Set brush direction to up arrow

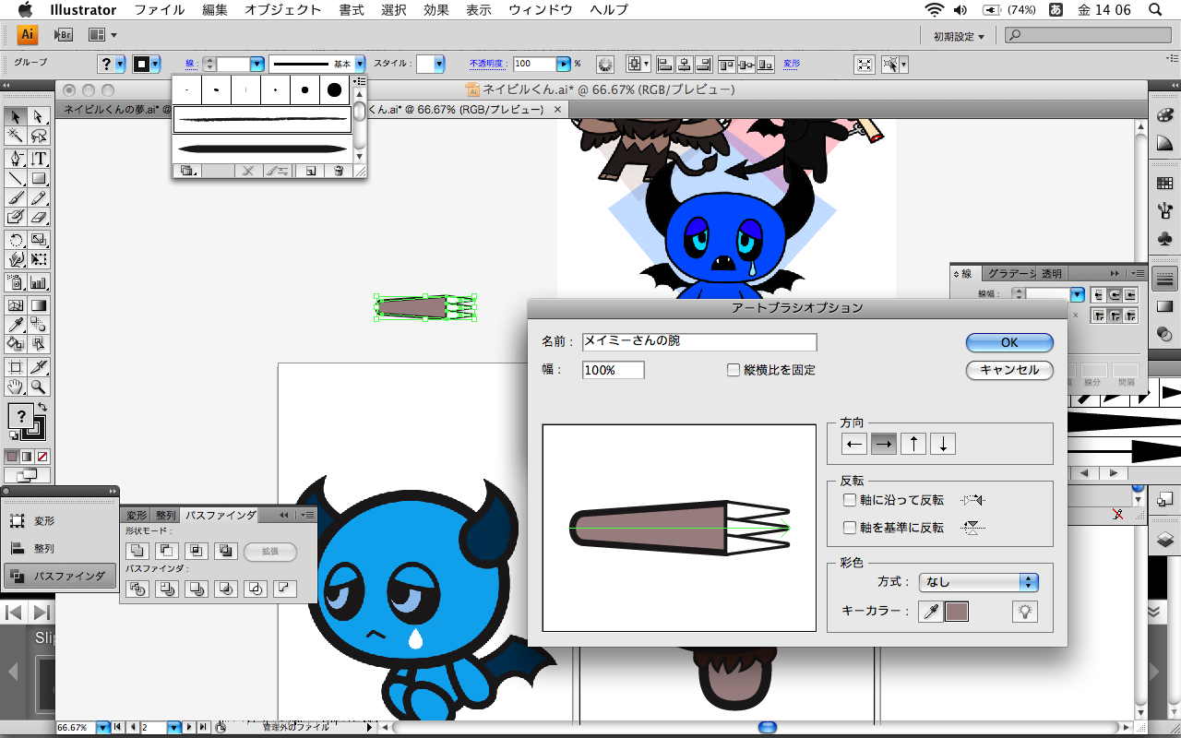(913, 444)
